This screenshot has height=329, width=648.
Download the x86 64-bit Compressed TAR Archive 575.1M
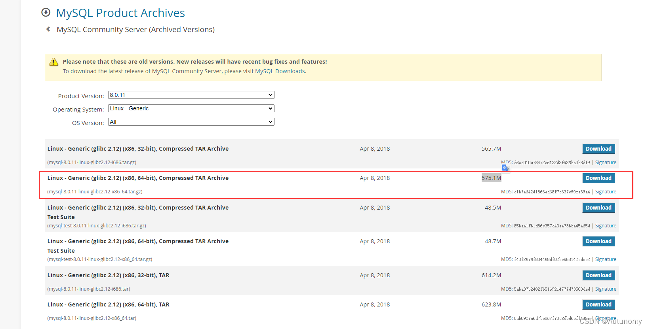[x=598, y=178]
